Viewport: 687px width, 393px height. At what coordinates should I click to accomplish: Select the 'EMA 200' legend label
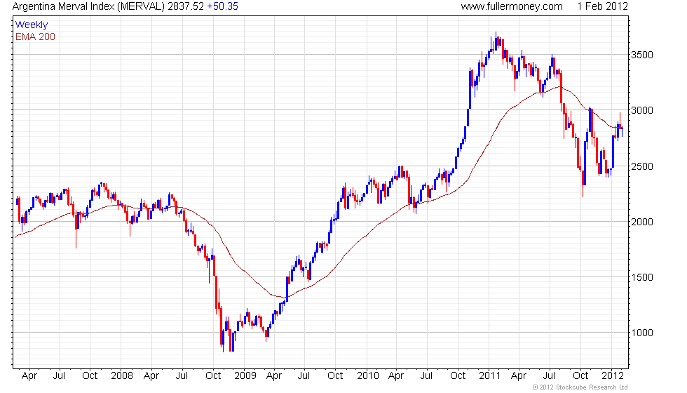click(35, 36)
